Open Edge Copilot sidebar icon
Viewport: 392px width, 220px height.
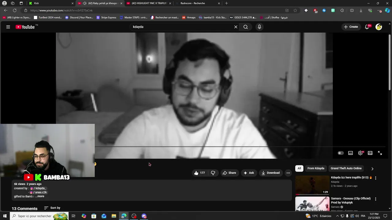[x=387, y=10]
